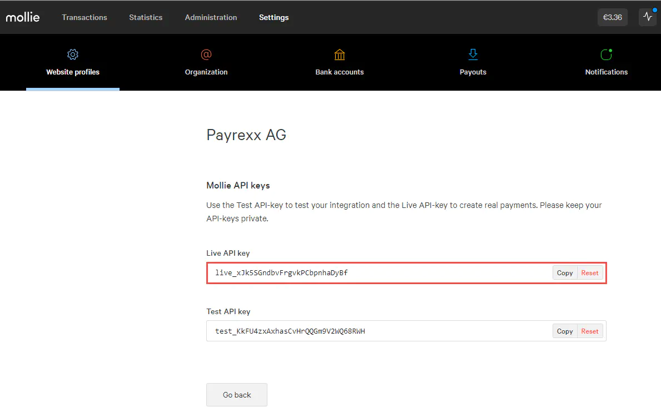Screen dimensions: 661x417
Task: Open the activity pulse icon
Action: [648, 17]
